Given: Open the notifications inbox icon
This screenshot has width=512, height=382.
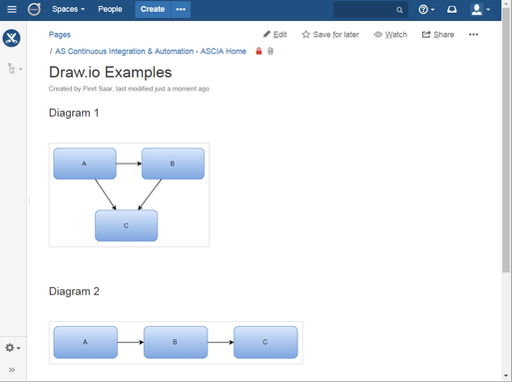Looking at the screenshot, I should [451, 9].
